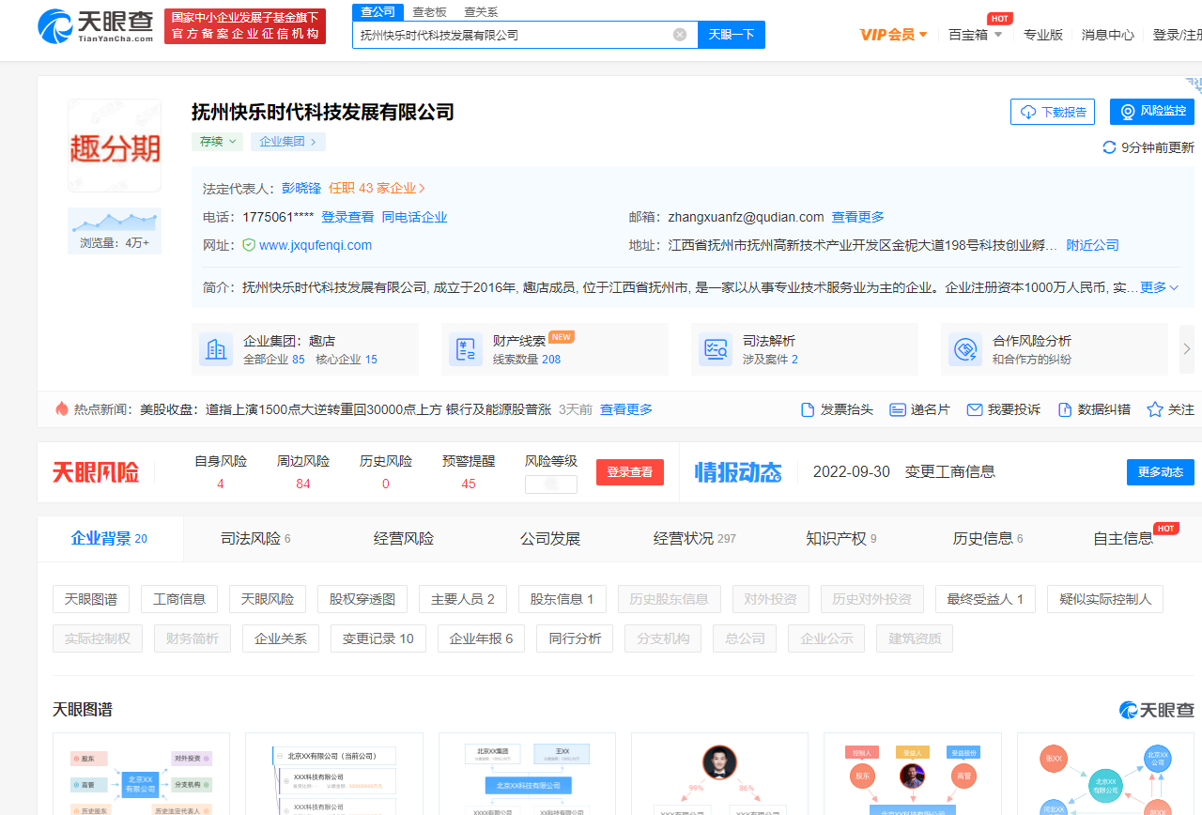Click the 递名片 business card icon

point(897,409)
